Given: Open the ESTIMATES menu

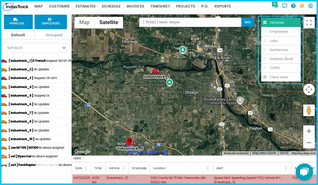Looking at the screenshot, I should click(86, 6).
